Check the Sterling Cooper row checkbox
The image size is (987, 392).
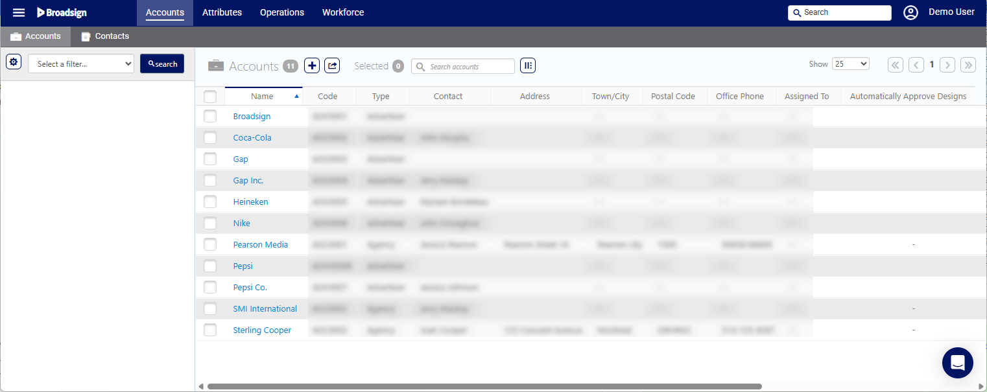(210, 330)
